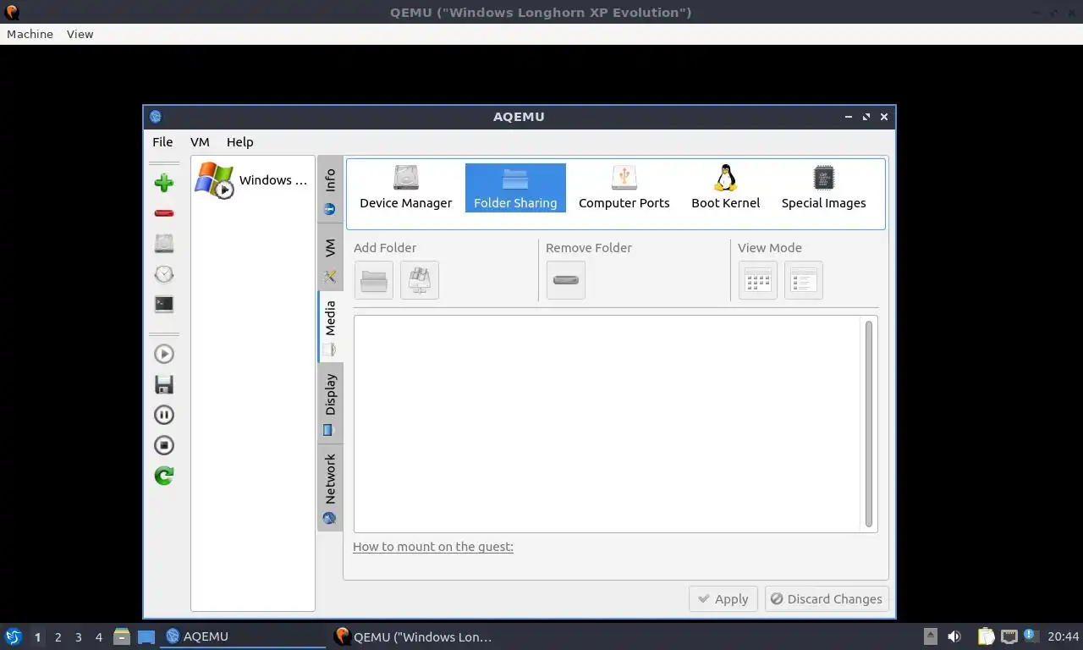Click the network tray icon
Viewport: 1083px width, 650px height.
pyautogui.click(x=1009, y=636)
